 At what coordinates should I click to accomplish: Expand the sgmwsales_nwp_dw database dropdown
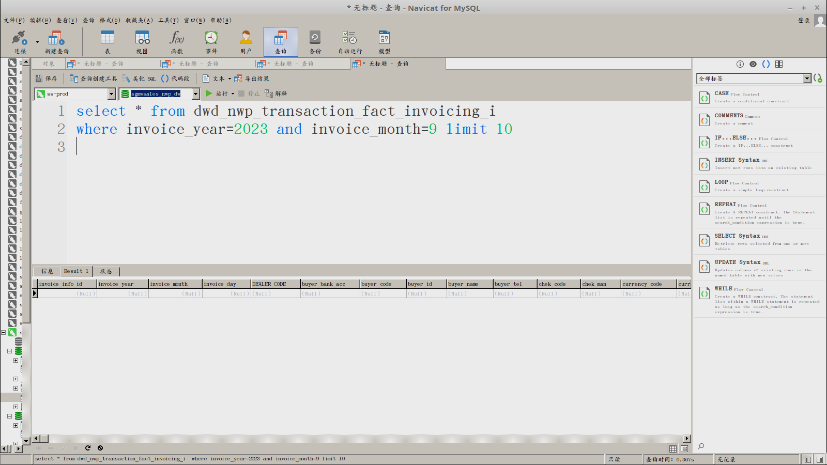click(x=195, y=94)
